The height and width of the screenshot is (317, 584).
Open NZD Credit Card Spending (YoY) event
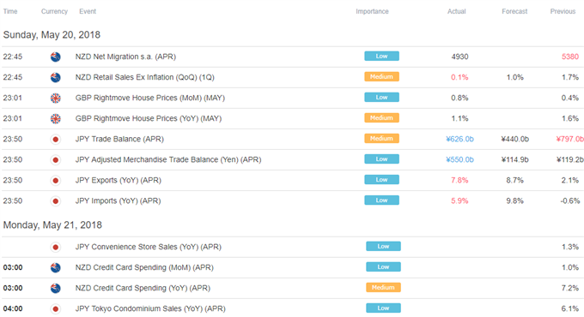tap(143, 289)
